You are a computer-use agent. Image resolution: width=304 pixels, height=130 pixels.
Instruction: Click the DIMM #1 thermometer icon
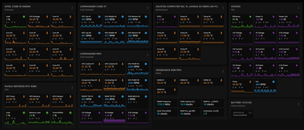click(x=174, y=80)
